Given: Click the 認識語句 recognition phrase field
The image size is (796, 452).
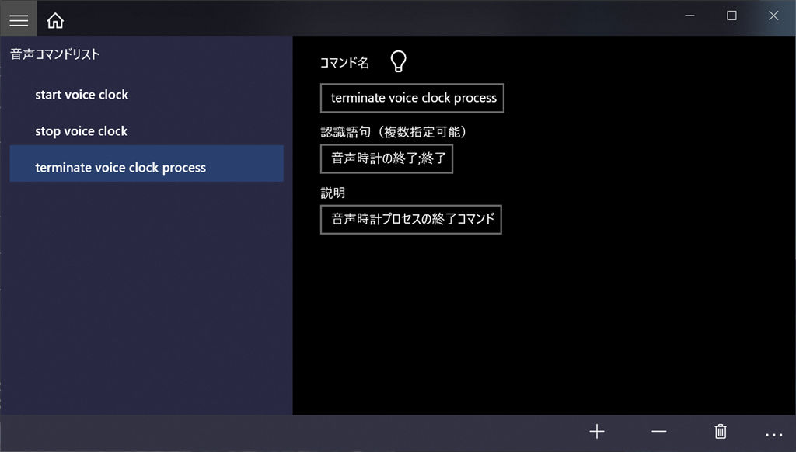Looking at the screenshot, I should (x=386, y=158).
